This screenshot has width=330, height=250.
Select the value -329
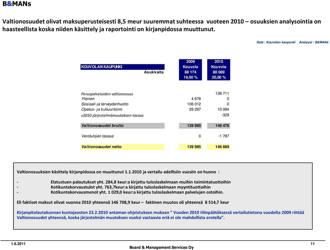tap(225, 115)
